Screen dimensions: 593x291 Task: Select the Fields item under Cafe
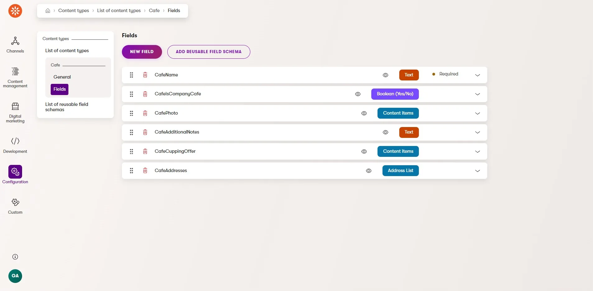[x=59, y=89]
